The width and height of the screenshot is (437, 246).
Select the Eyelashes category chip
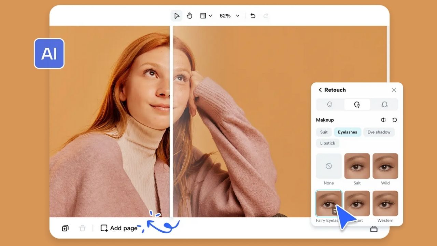point(348,132)
